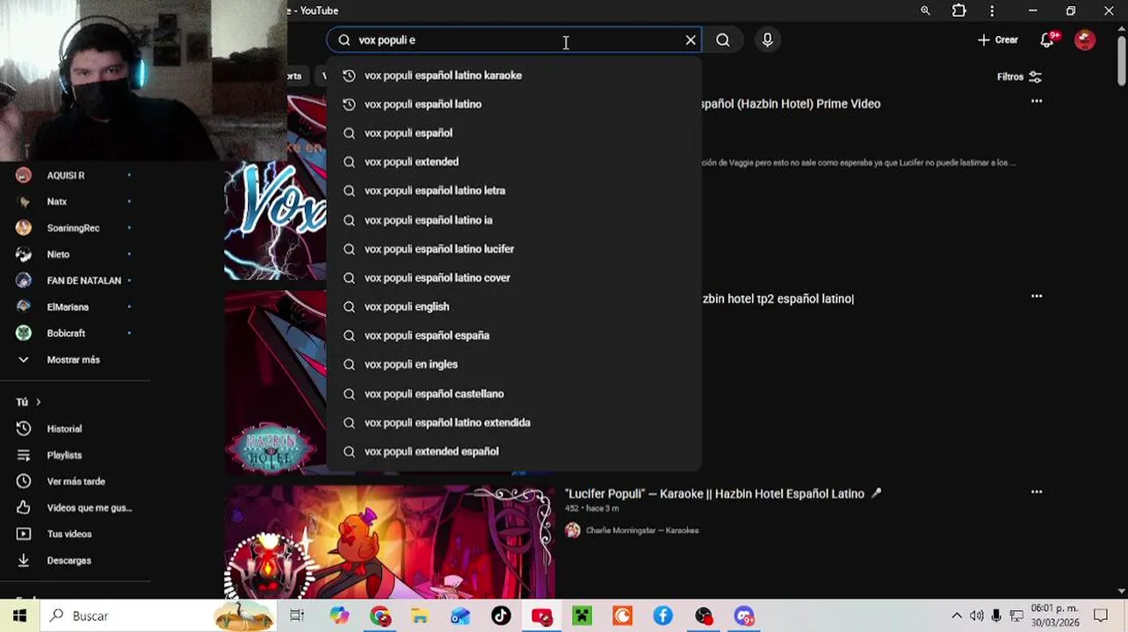This screenshot has width=1128, height=632.
Task: Open Facebook from the taskbar
Action: point(663,616)
